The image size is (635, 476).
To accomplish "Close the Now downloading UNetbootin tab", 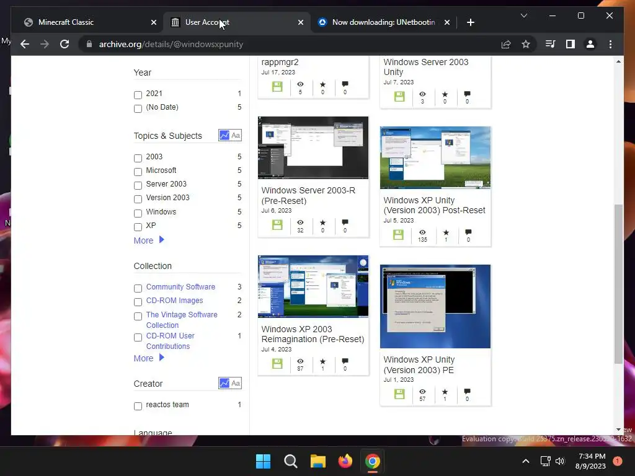I will [446, 22].
